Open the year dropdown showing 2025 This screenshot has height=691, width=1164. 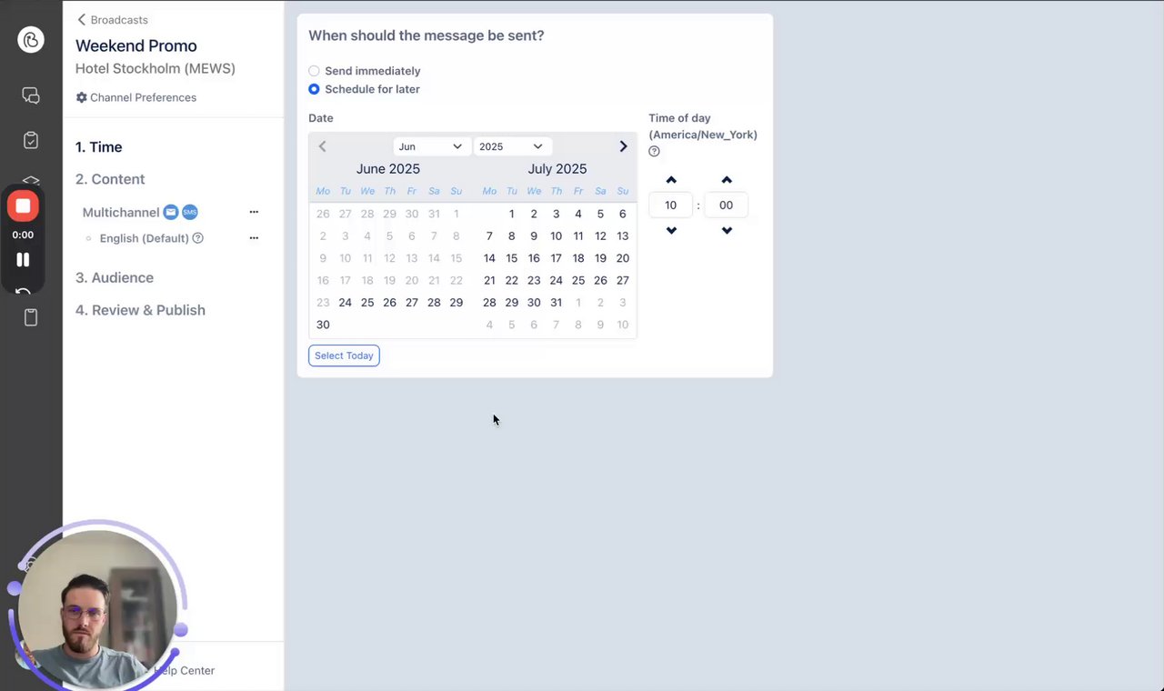[x=511, y=146]
